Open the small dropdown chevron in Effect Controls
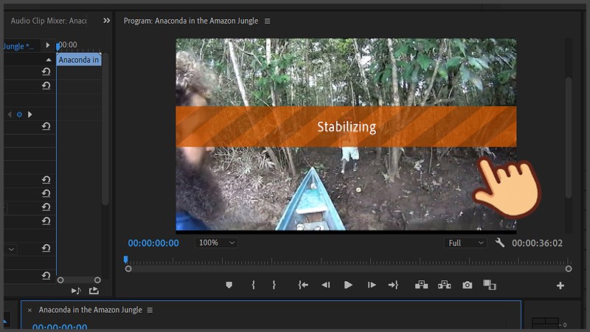The height and width of the screenshot is (332, 590). coord(11,249)
